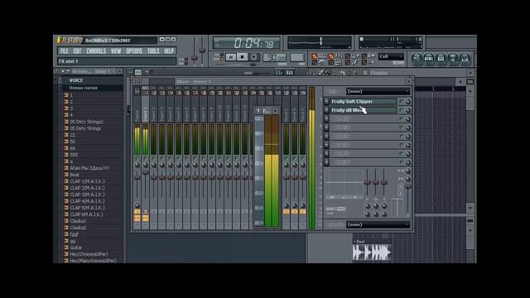Select the CLAP 4(M.A.I.K.) sample
530x298 pixels.
pyautogui.click(x=87, y=201)
